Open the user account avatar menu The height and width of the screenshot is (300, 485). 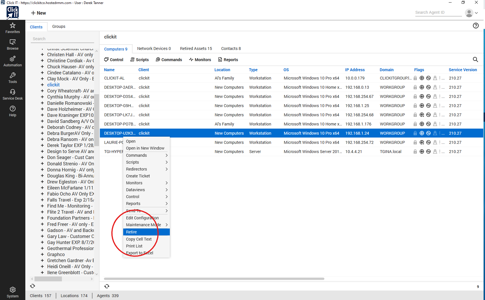click(469, 13)
